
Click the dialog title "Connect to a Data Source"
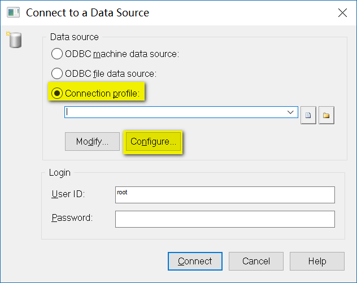88,12
